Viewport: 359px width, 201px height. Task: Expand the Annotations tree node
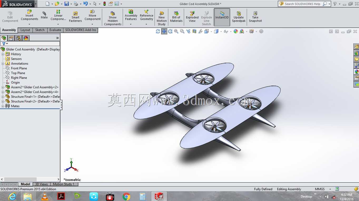click(x=3, y=64)
